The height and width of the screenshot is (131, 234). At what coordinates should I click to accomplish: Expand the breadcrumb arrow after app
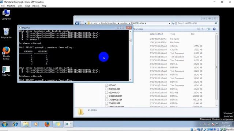pos(99,23)
